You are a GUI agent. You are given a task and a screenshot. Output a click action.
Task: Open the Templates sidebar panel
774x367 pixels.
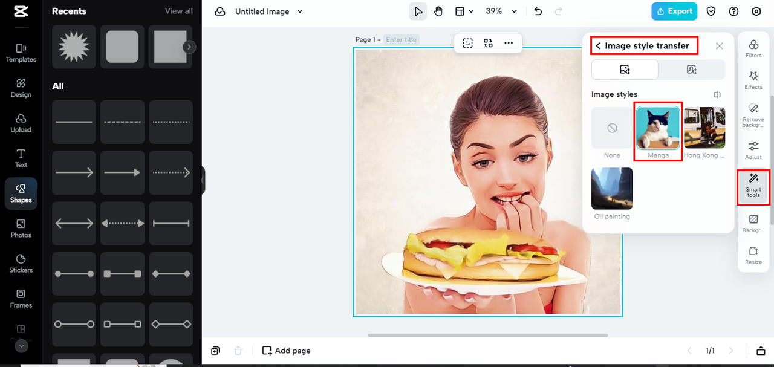[x=21, y=53]
